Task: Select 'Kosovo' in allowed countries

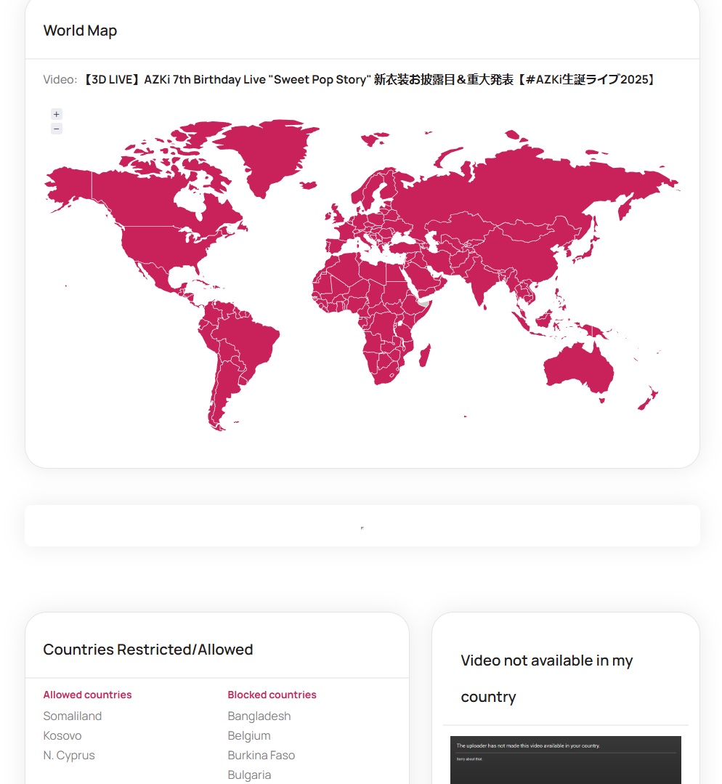Action: (62, 735)
